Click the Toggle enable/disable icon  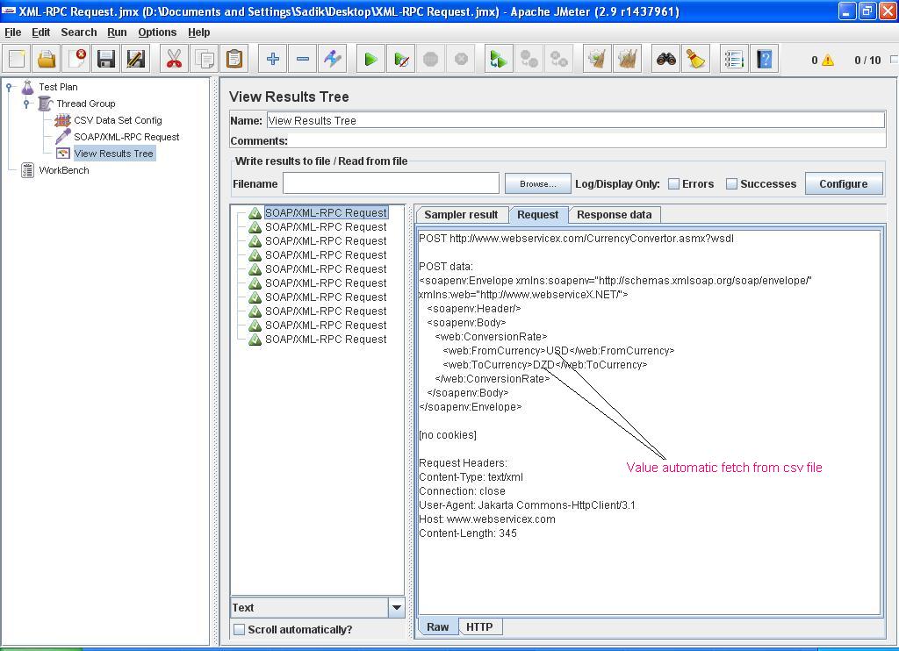[x=333, y=59]
